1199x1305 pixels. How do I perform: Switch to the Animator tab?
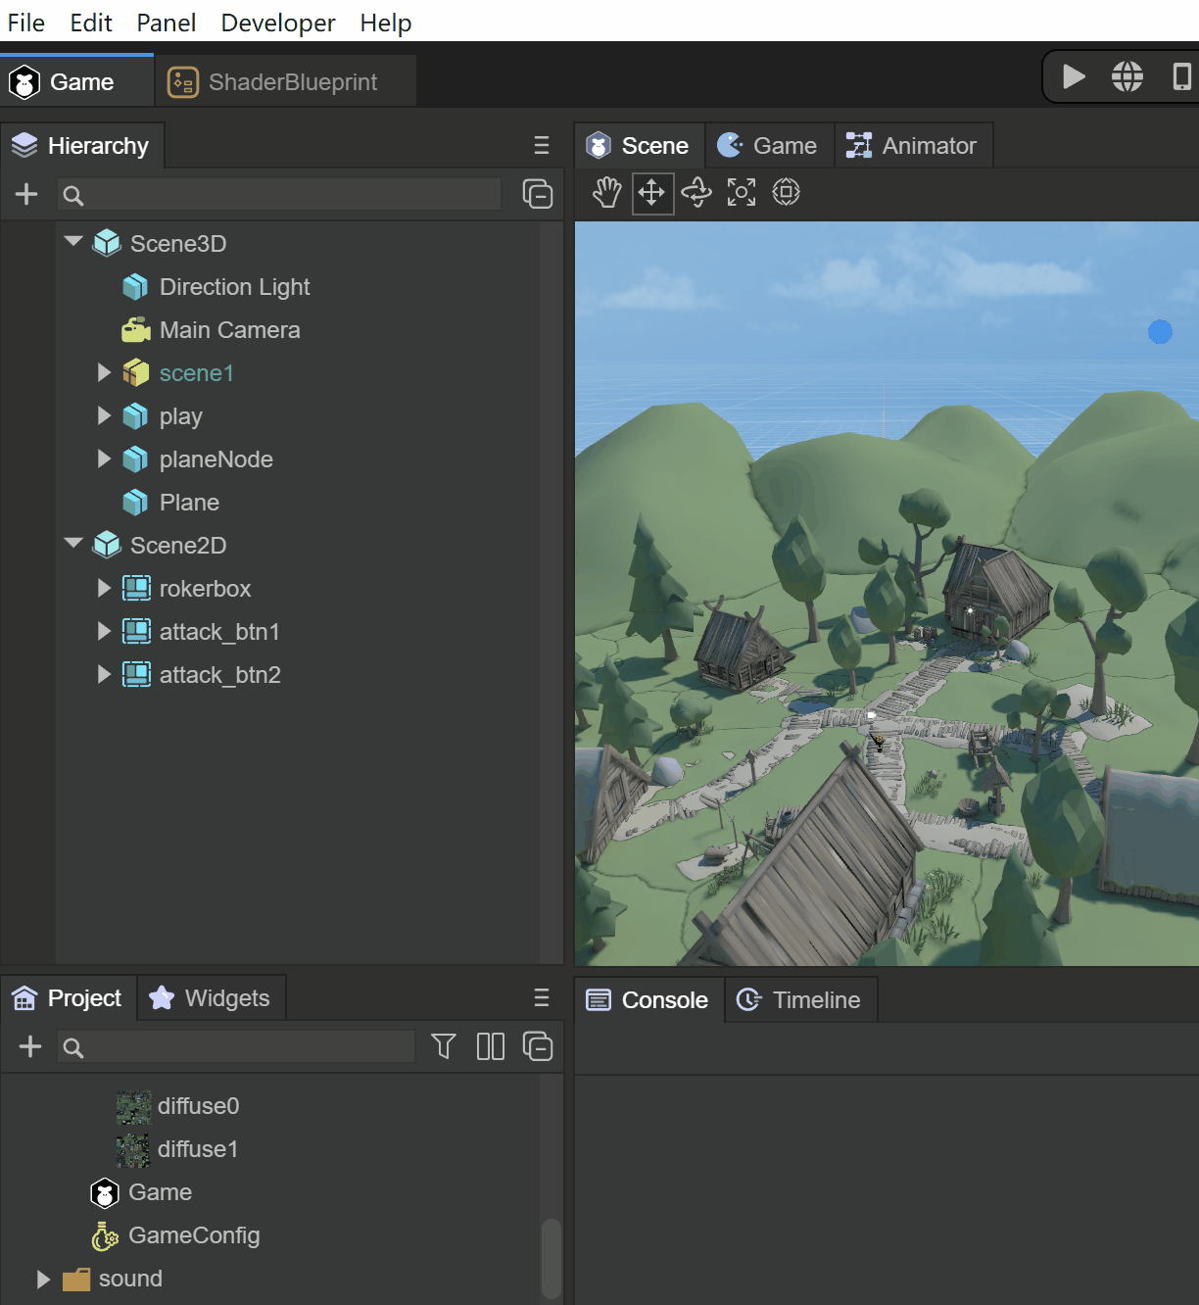(912, 146)
